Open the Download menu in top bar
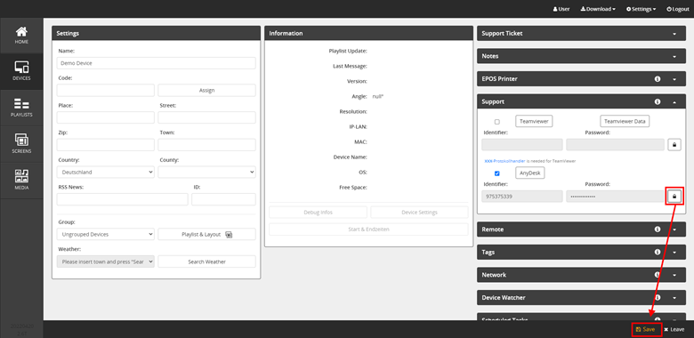 click(x=598, y=9)
